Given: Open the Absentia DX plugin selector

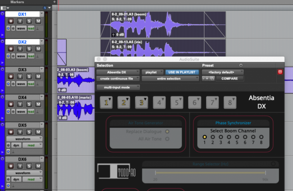Looking at the screenshot, I should coord(118,72).
